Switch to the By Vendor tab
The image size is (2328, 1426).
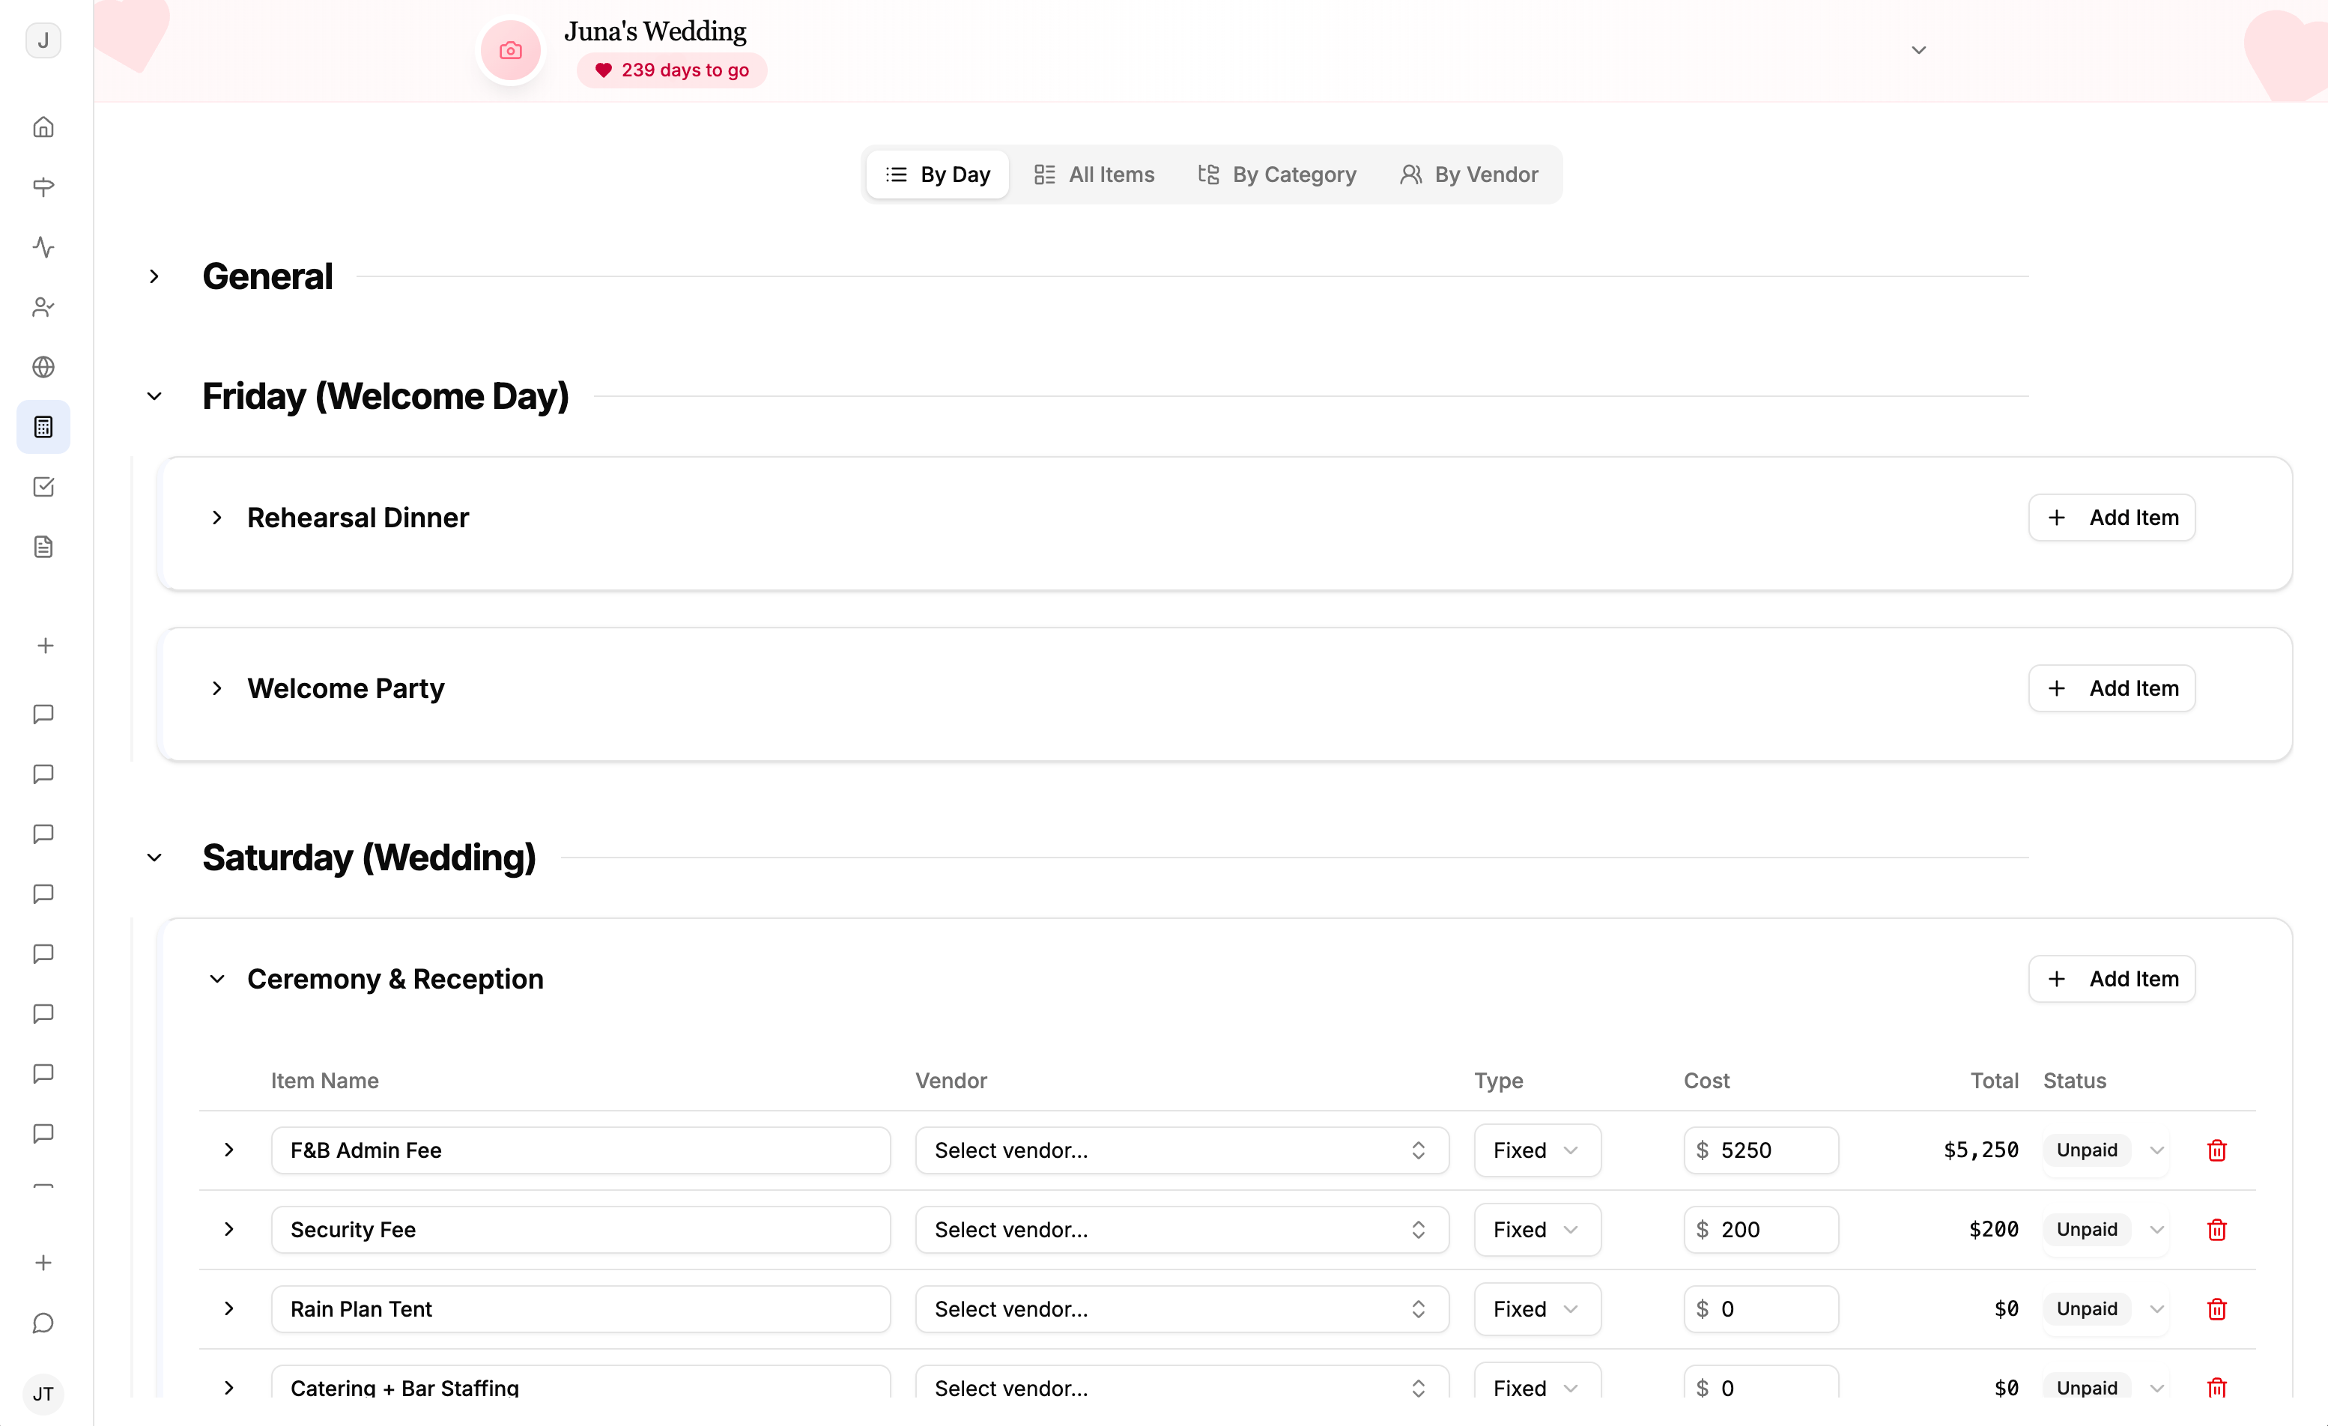[x=1469, y=175]
